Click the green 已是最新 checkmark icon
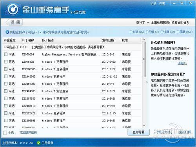 (38, 143)
